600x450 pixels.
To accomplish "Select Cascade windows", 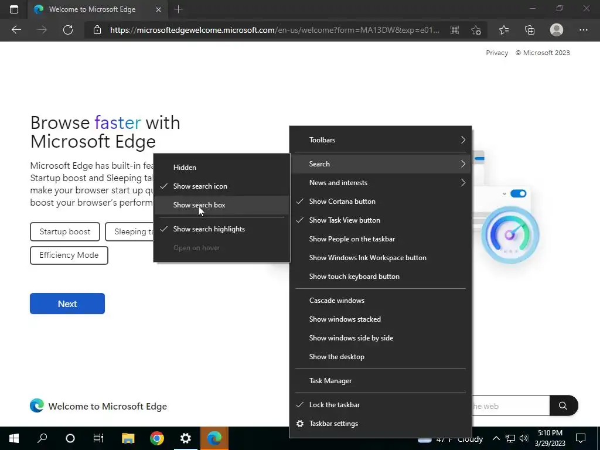I will coord(380,301).
